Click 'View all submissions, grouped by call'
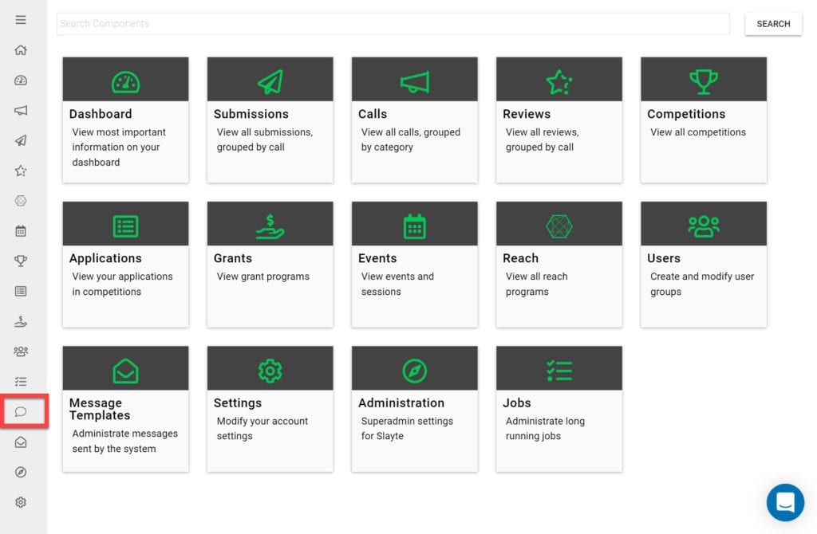 pyautogui.click(x=265, y=139)
